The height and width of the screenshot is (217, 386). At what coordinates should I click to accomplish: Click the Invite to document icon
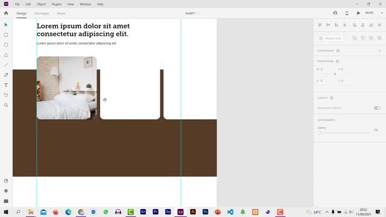coord(335,13)
